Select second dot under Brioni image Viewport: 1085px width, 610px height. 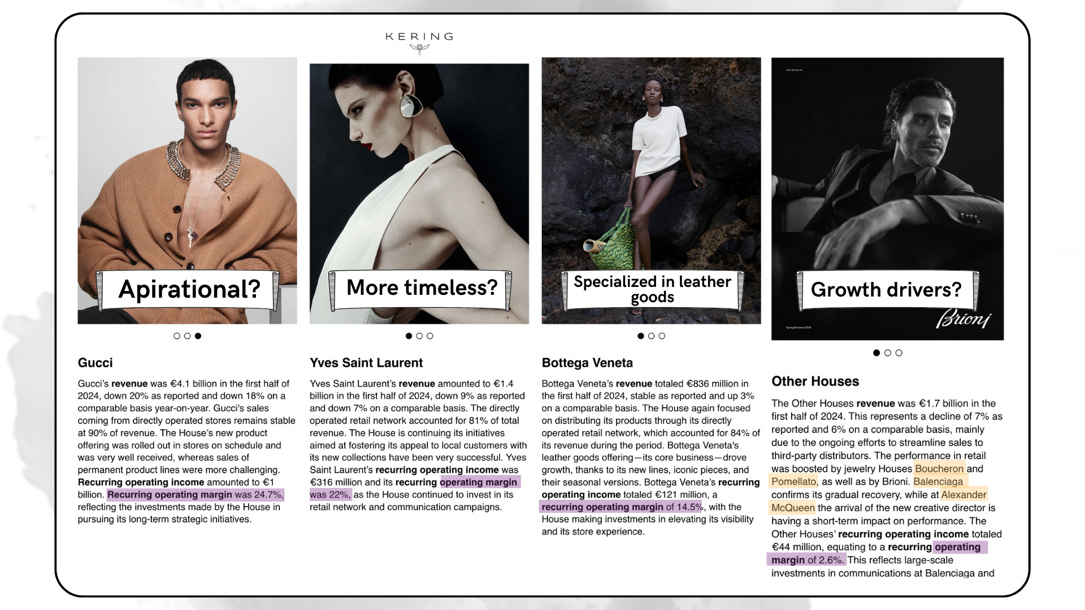(x=888, y=353)
